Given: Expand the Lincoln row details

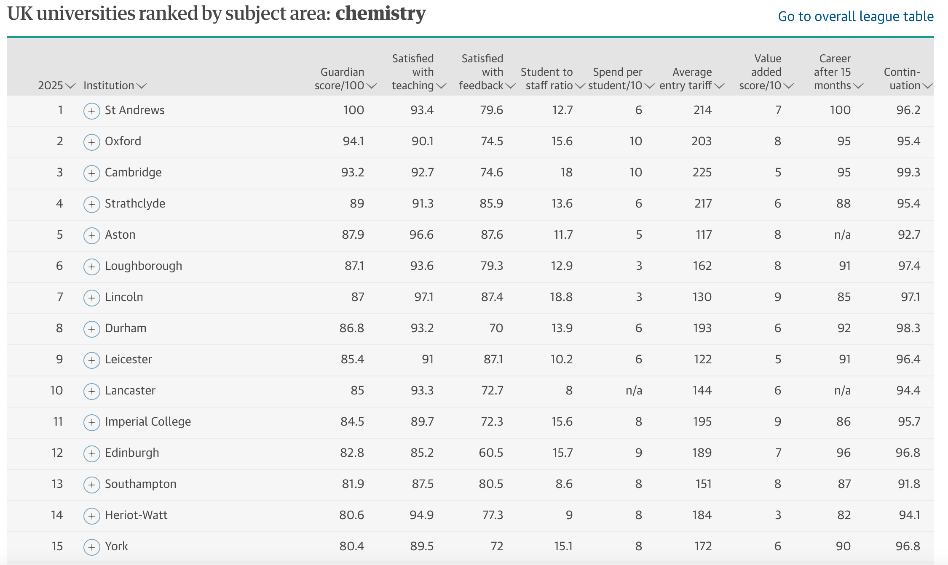Looking at the screenshot, I should coord(91,298).
